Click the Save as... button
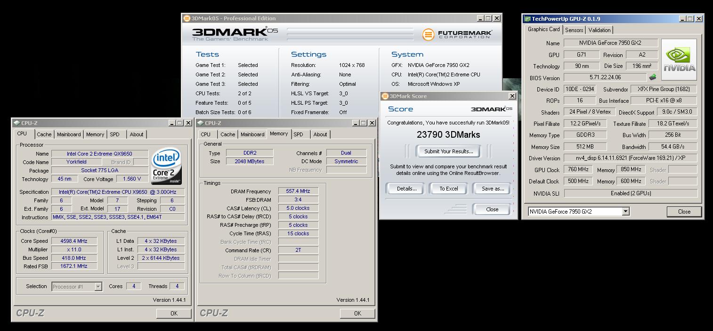 pyautogui.click(x=493, y=189)
